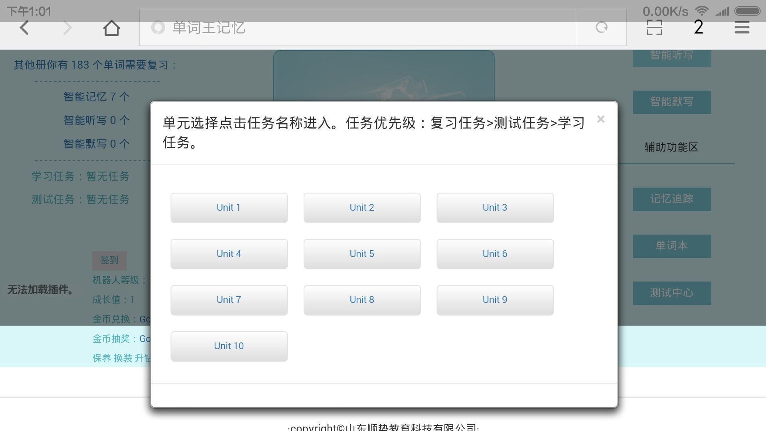Open Unit 3 vocabulary study
The image size is (766, 431).
click(495, 208)
